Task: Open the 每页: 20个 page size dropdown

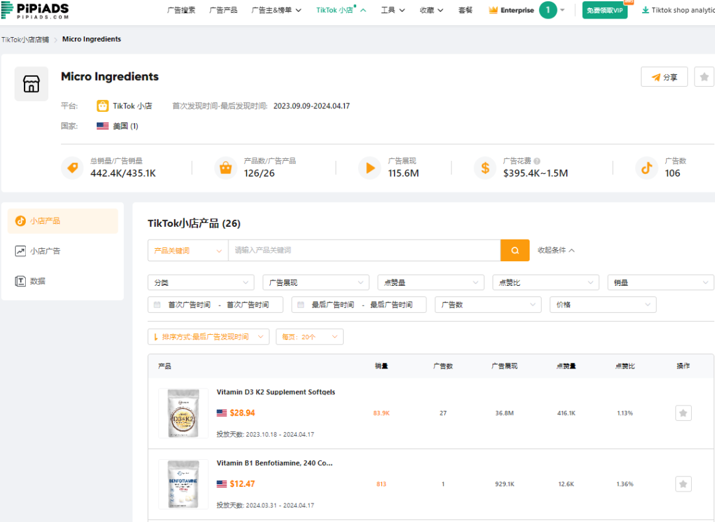Action: tap(310, 337)
